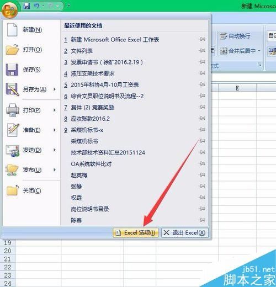
Task: Click the checklist icon beside 准备(E)
Action: (13, 130)
